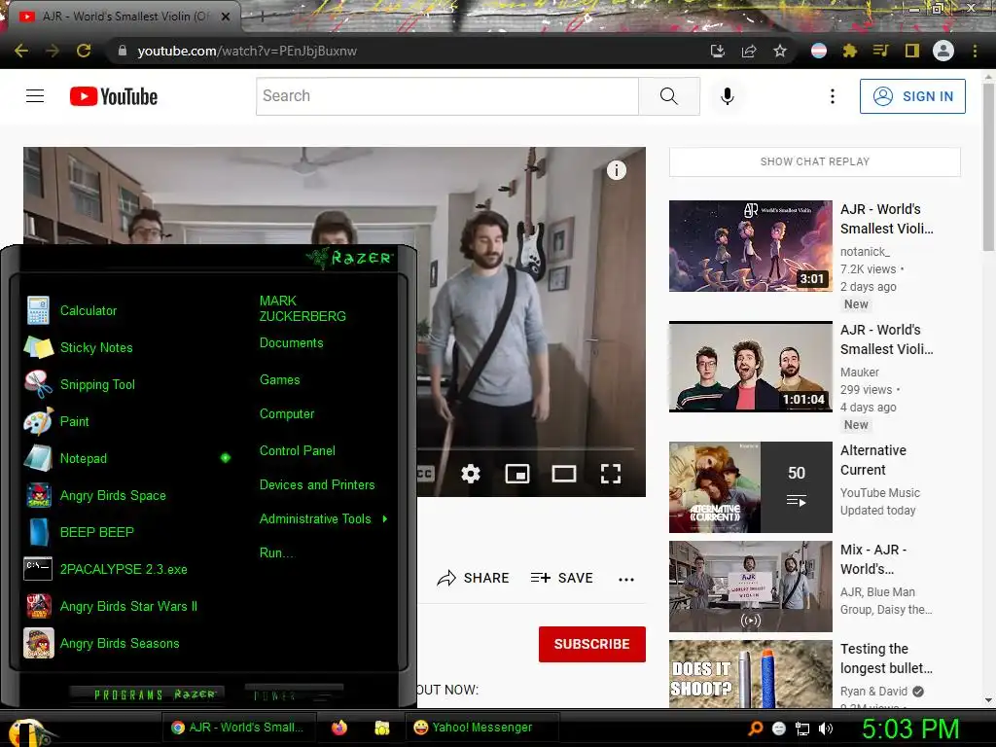Share this video
The height and width of the screenshot is (747, 996).
474,578
